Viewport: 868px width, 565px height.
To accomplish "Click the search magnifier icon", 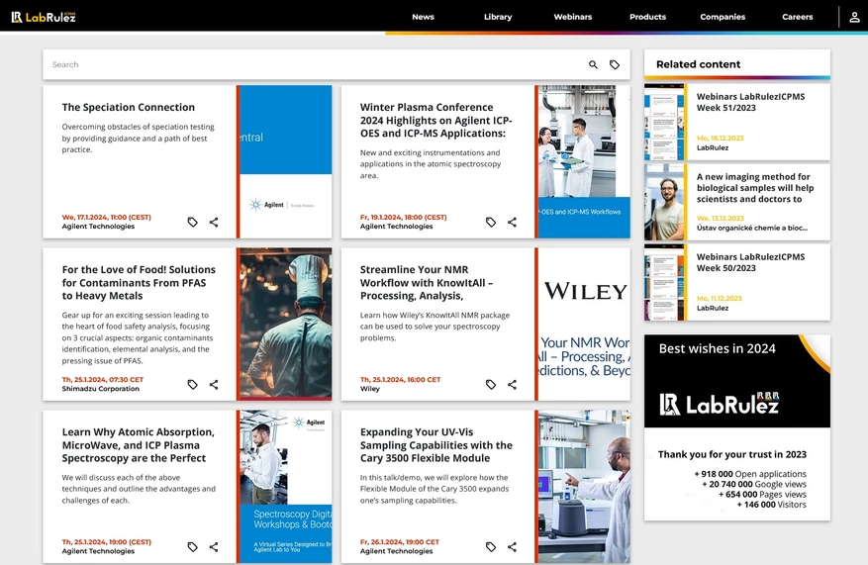I will tap(593, 64).
